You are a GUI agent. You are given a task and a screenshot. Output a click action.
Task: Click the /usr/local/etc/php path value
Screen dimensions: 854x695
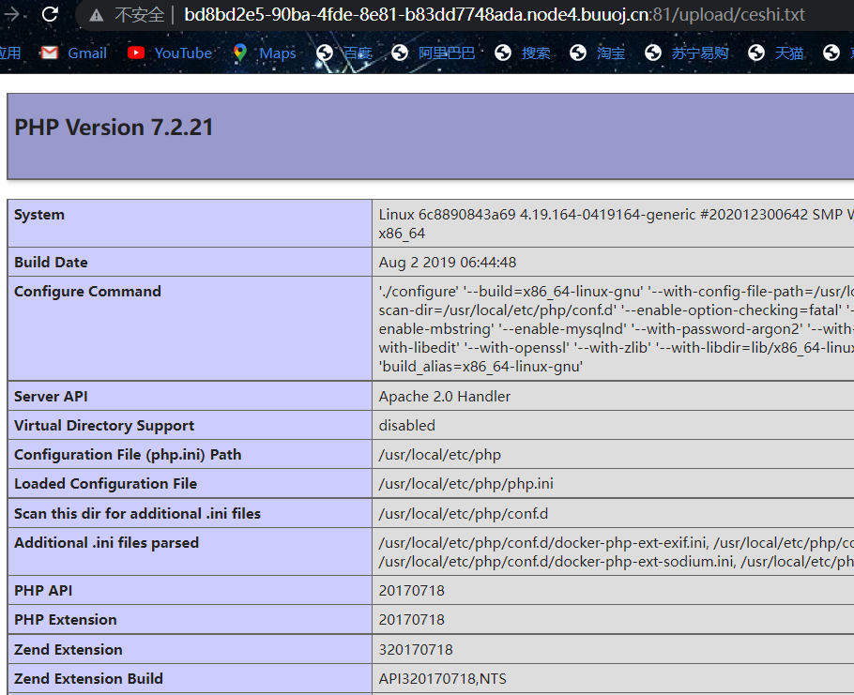tap(440, 455)
